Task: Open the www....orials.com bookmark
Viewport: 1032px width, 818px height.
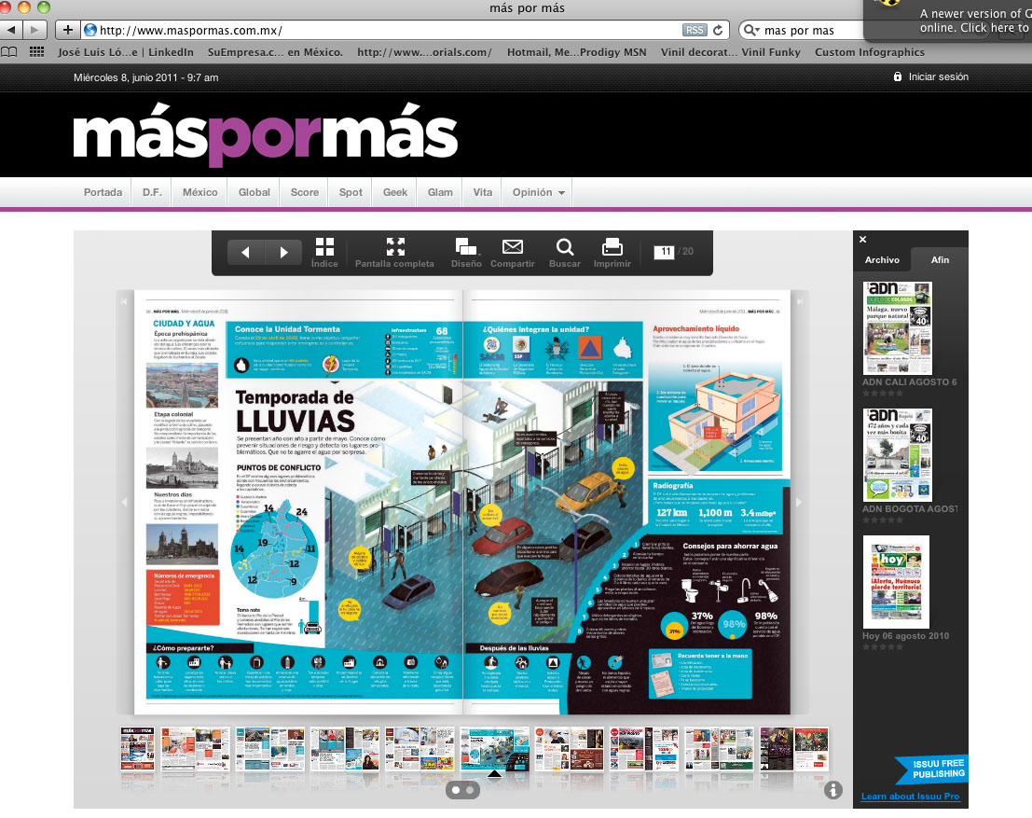Action: (x=424, y=52)
